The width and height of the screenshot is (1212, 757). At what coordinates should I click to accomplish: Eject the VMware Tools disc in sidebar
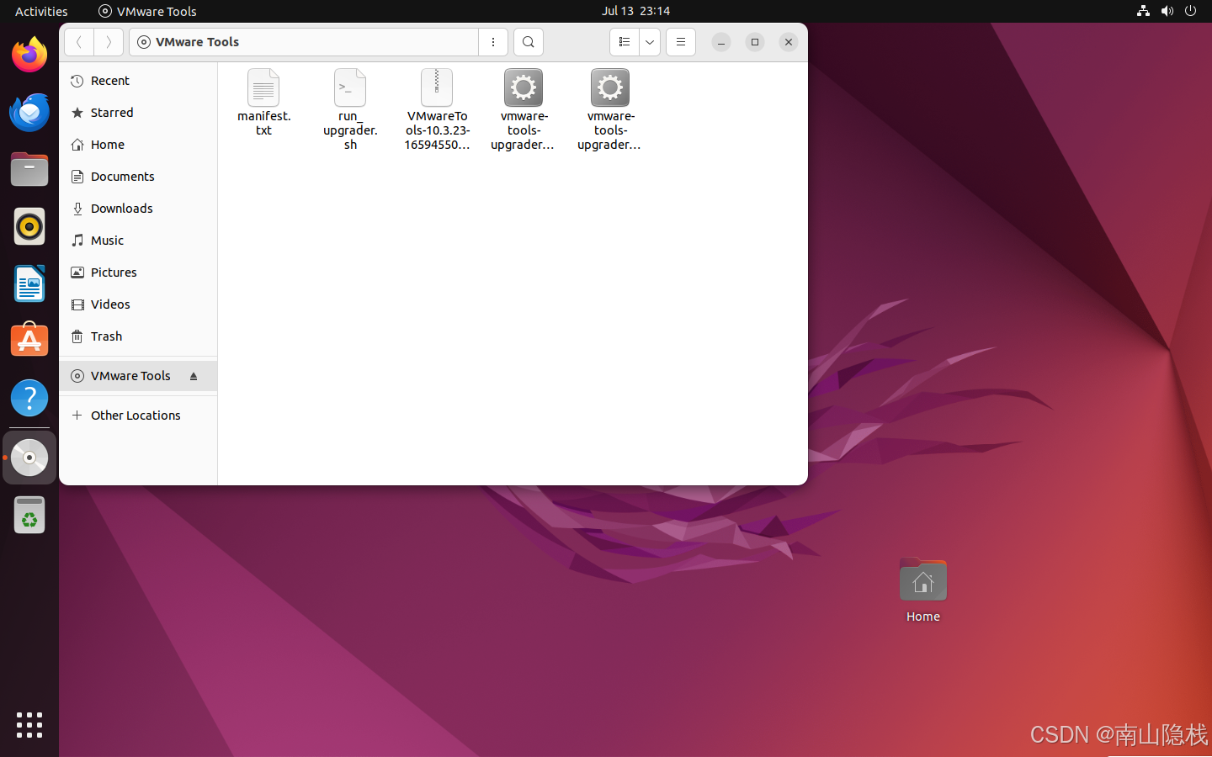[x=194, y=376]
